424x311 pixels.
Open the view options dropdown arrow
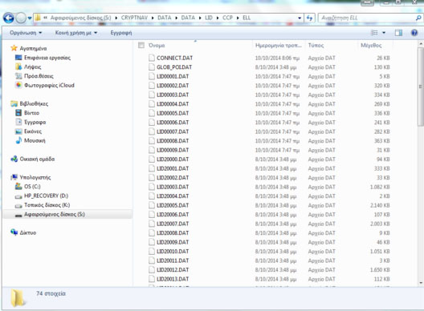[x=384, y=33]
